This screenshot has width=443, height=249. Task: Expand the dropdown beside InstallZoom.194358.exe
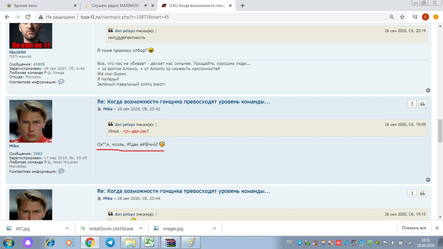click(x=141, y=228)
